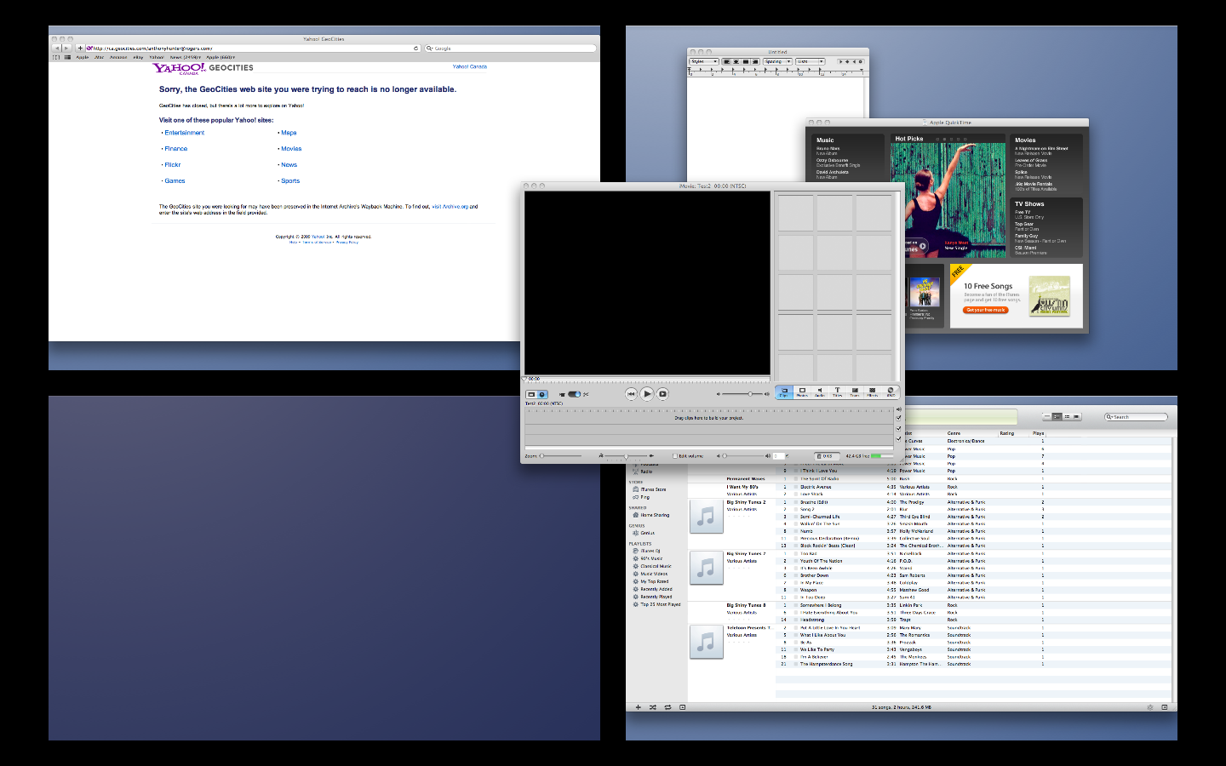This screenshot has width=1226, height=766.
Task: Add a bookmark with Safari's plus button
Action: [x=80, y=49]
